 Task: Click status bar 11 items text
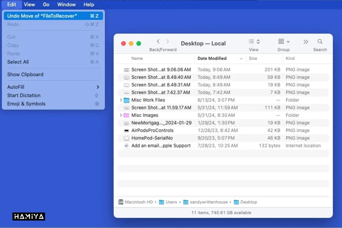[221, 213]
